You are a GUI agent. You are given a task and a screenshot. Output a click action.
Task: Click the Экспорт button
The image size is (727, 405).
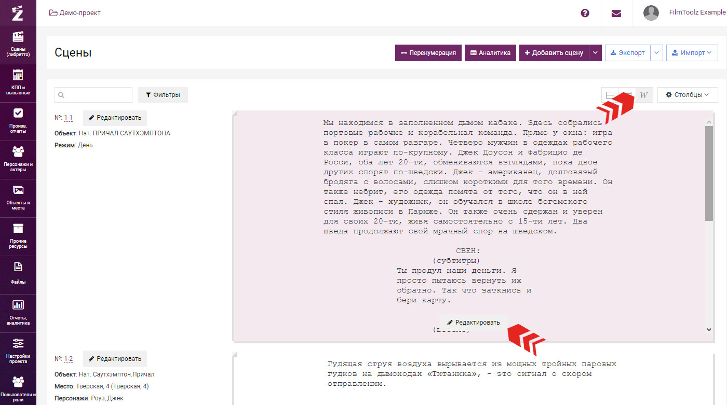coord(627,52)
